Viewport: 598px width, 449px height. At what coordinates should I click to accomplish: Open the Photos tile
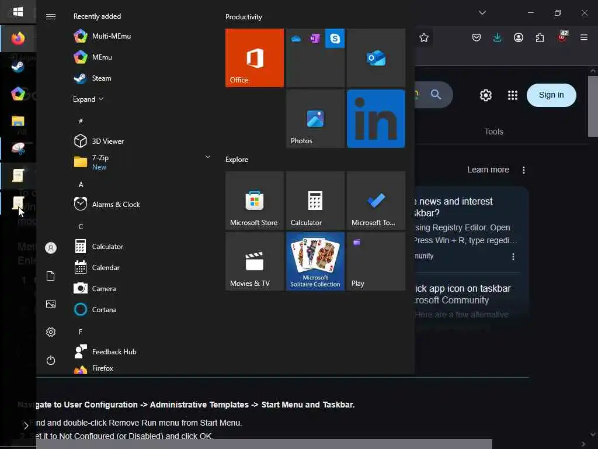(x=315, y=119)
